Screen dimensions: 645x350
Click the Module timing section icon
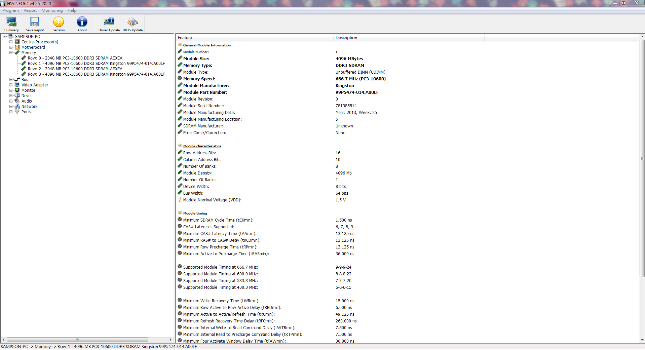pos(180,213)
